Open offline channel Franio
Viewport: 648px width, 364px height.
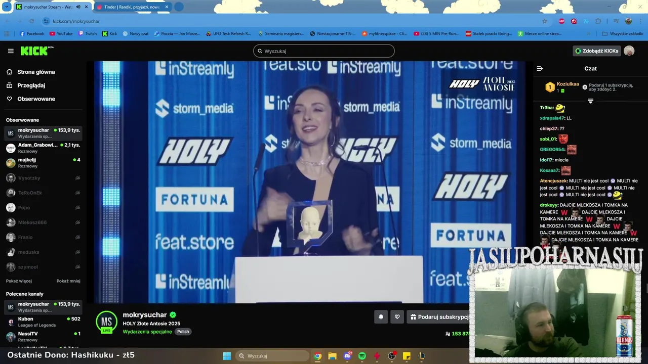click(43, 237)
